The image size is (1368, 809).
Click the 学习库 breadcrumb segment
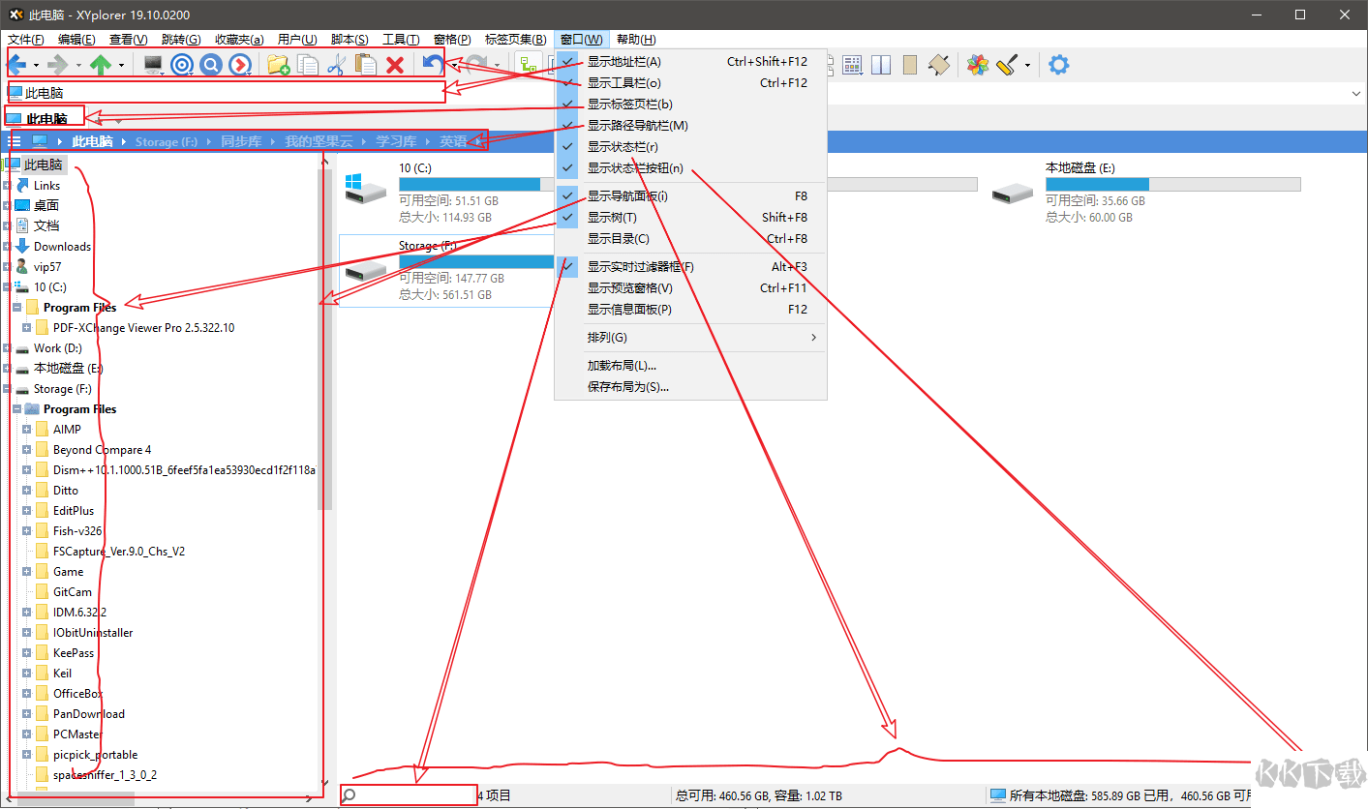[x=396, y=141]
